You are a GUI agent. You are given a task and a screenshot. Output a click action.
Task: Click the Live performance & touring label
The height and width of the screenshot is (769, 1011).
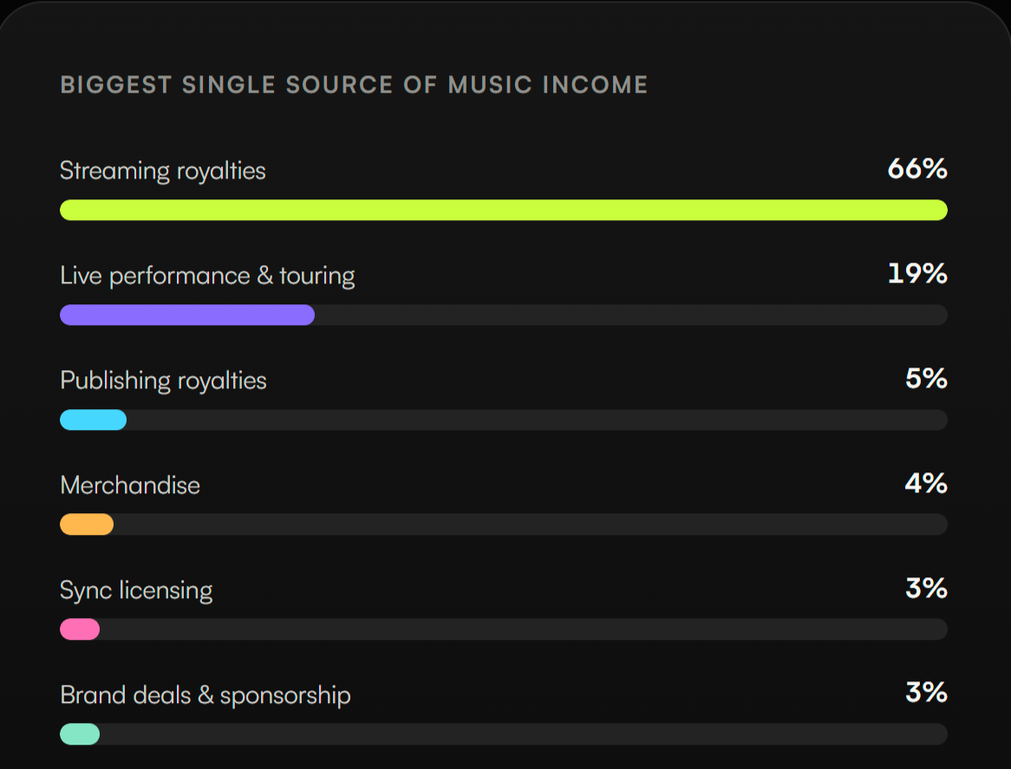[x=207, y=277]
